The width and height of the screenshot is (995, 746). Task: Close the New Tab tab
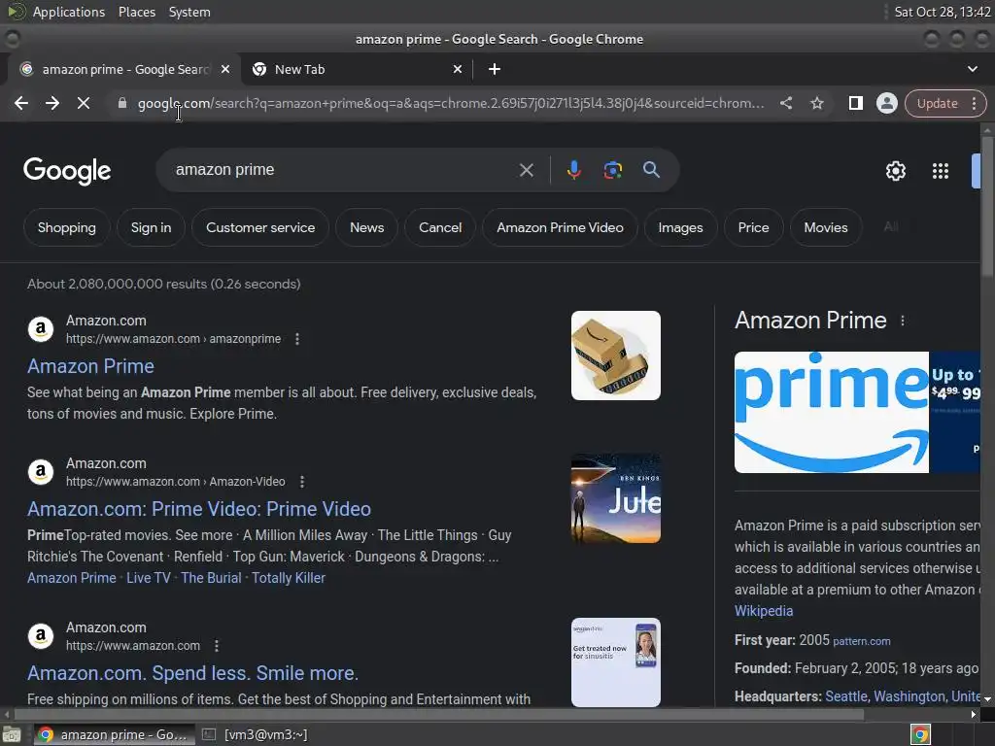(458, 69)
